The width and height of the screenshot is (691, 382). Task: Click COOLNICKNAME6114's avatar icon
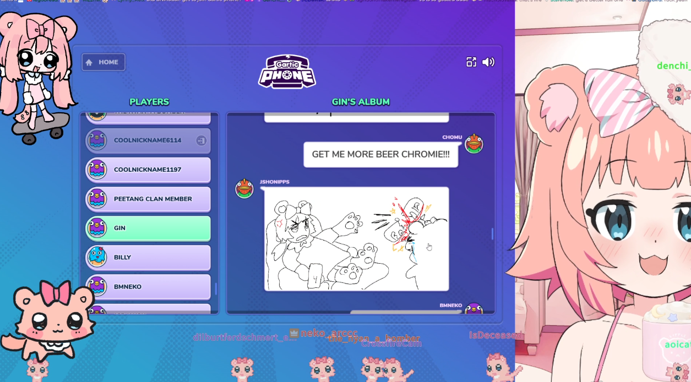[x=97, y=140]
